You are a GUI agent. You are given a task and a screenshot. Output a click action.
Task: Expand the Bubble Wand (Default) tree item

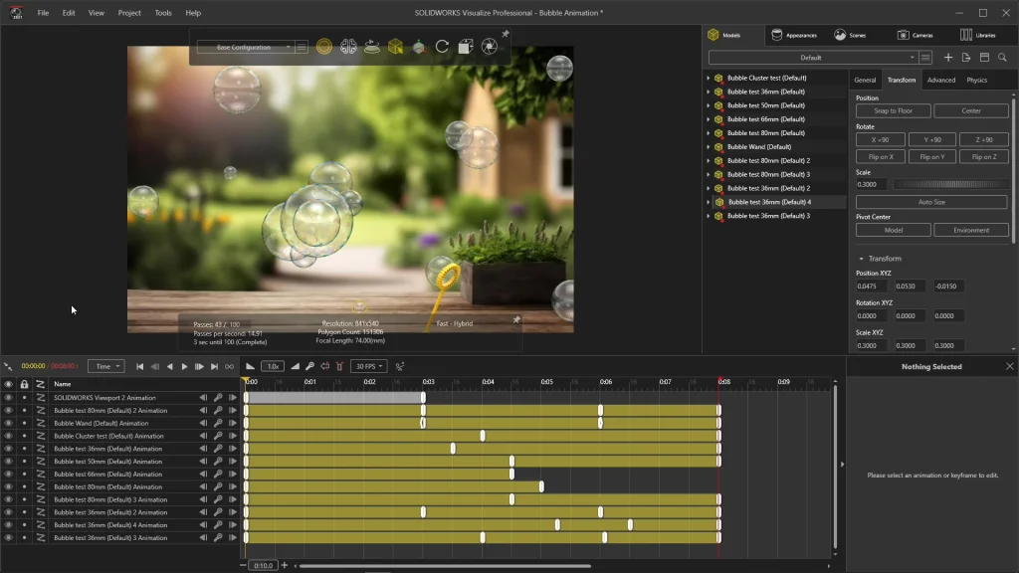[x=709, y=147]
